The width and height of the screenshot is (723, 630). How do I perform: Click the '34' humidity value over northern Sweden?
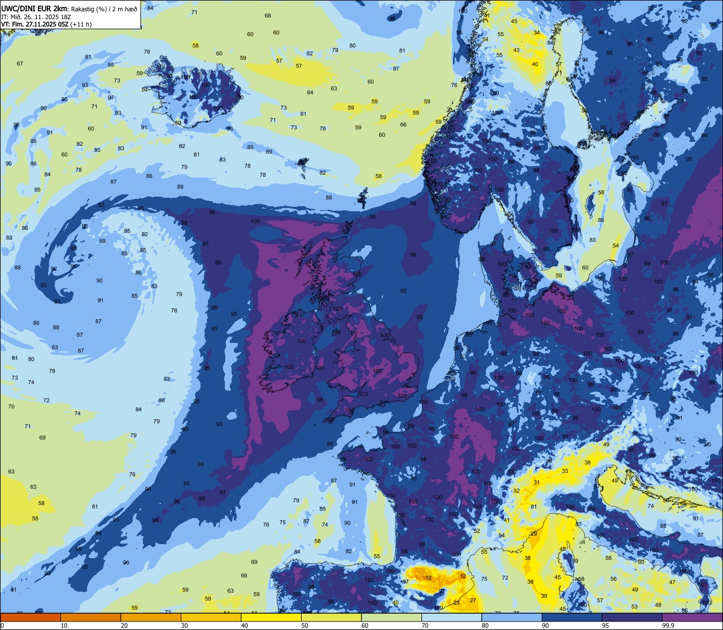537,33
